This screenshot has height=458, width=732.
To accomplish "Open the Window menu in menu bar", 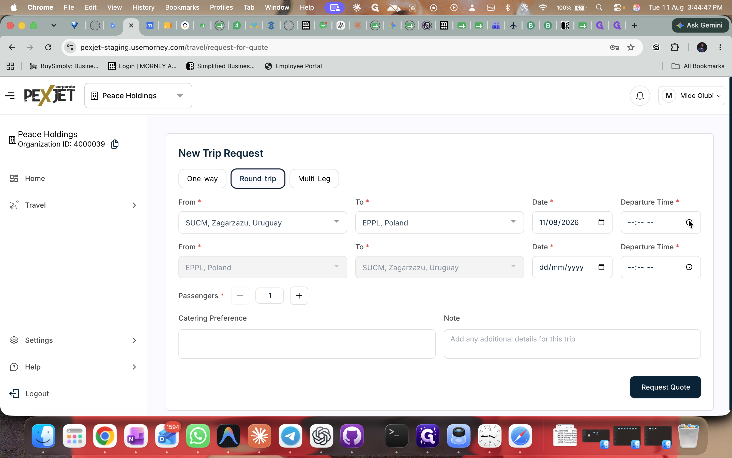I will [x=277, y=8].
